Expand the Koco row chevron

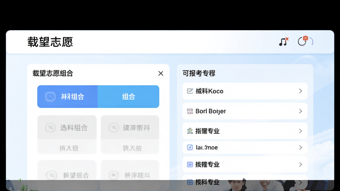click(300, 91)
